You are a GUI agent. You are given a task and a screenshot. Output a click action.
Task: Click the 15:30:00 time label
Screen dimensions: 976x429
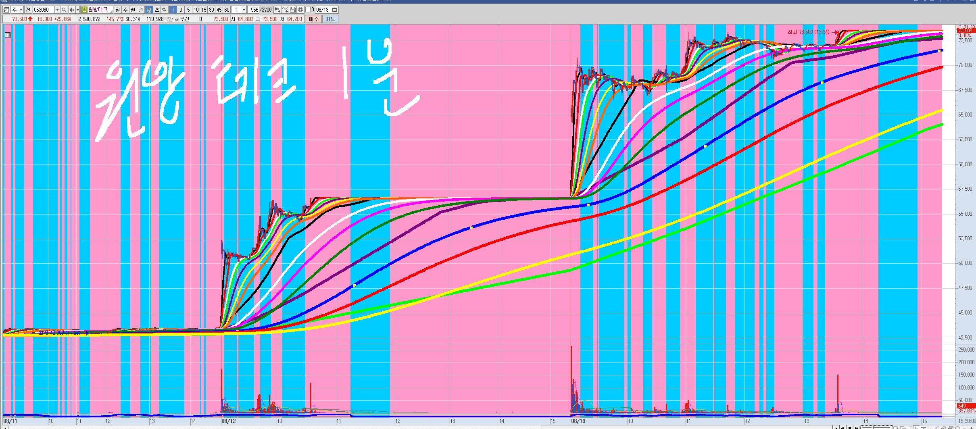[967, 421]
